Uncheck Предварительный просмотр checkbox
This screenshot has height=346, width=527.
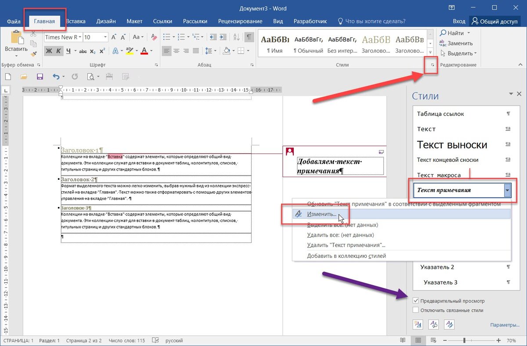(x=415, y=301)
